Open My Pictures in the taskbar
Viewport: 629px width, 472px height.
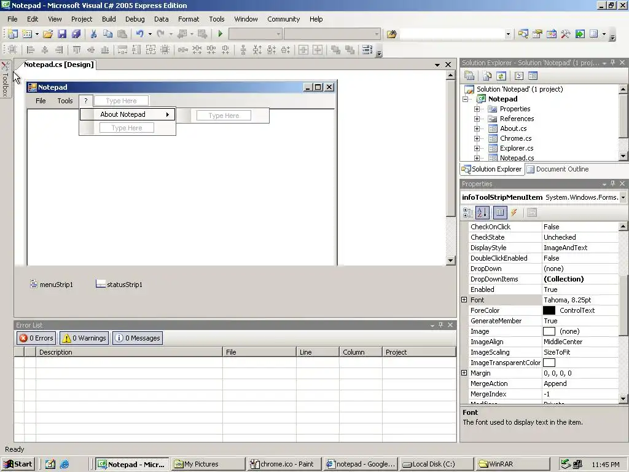pyautogui.click(x=208, y=464)
